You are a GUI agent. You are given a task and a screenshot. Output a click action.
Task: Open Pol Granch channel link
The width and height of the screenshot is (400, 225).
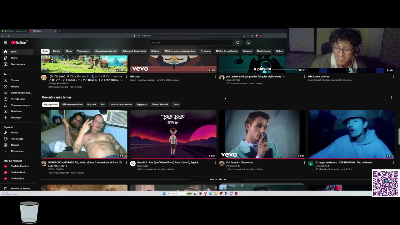(231, 166)
